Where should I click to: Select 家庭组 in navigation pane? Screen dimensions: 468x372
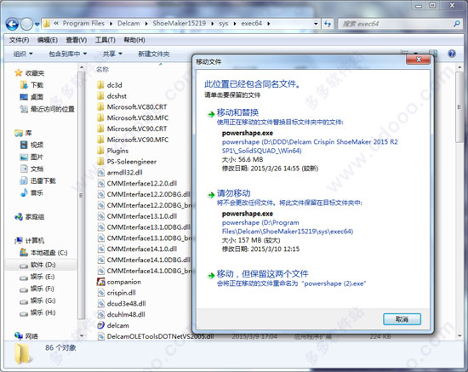[x=29, y=217]
